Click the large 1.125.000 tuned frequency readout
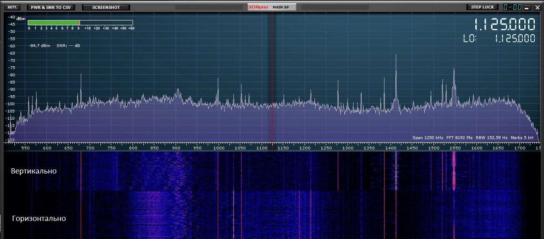The width and height of the screenshot is (544, 239). 505,25
